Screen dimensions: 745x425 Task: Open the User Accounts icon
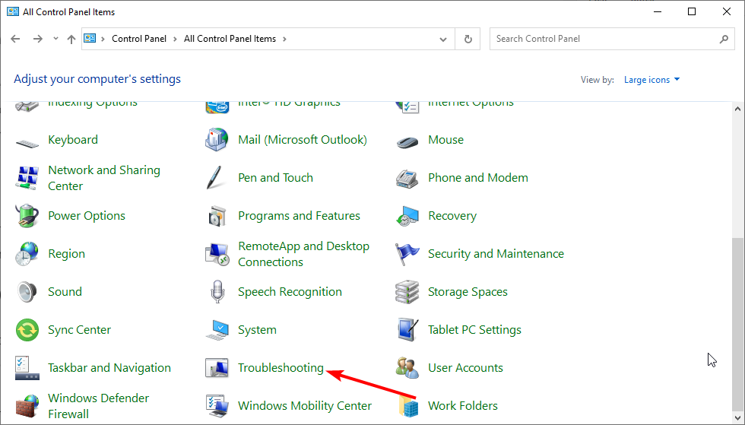click(407, 368)
